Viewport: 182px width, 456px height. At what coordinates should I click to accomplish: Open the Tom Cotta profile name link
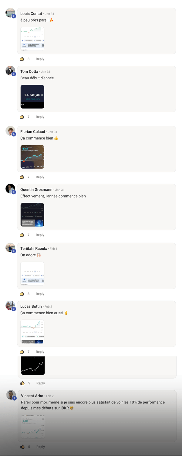[x=29, y=71]
